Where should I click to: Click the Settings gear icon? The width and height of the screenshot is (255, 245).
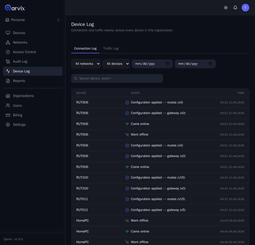tap(8, 125)
